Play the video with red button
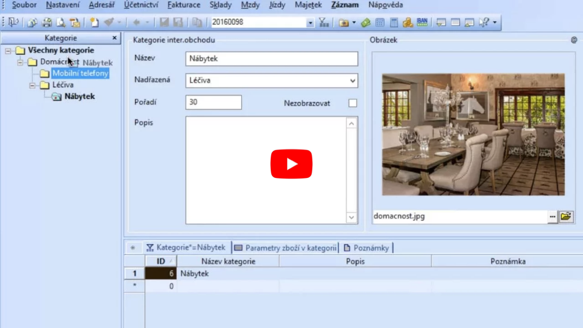This screenshot has height=328, width=583. [x=291, y=164]
